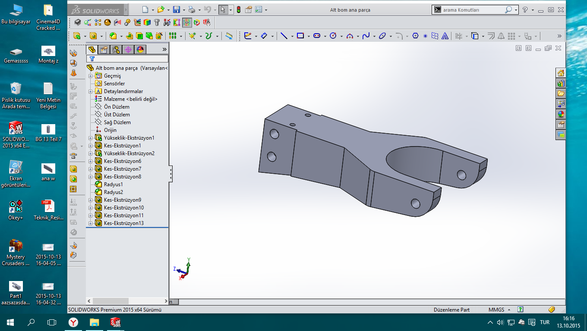Click the Design Library icon in task pane
Screen dimensions: 587x331
(x=561, y=83)
